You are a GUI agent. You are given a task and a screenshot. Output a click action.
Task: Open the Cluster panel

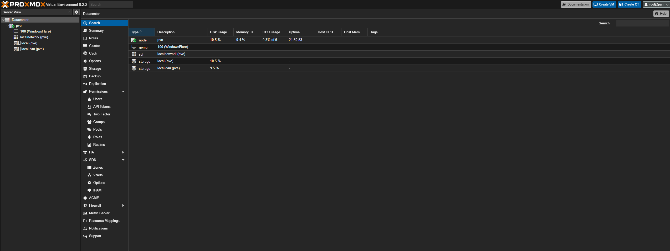point(94,46)
